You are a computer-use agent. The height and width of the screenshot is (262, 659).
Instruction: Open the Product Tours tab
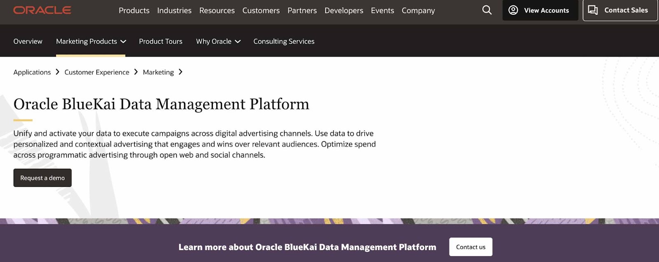tap(161, 41)
